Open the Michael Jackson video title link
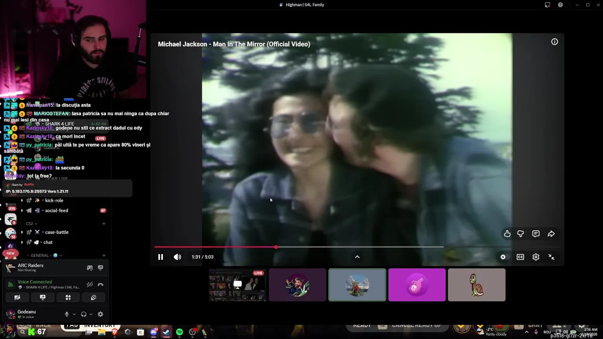Screen dimensions: 603x339 tap(234, 44)
